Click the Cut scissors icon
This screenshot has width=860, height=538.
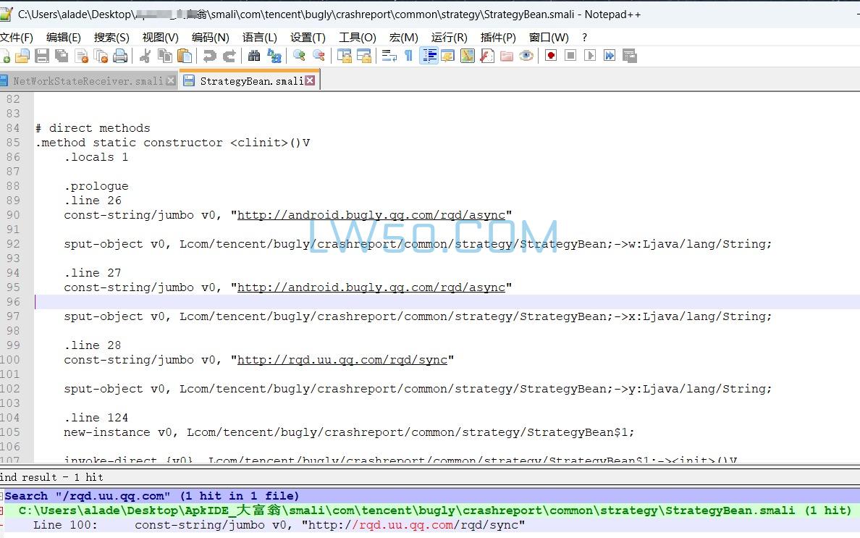[146, 56]
